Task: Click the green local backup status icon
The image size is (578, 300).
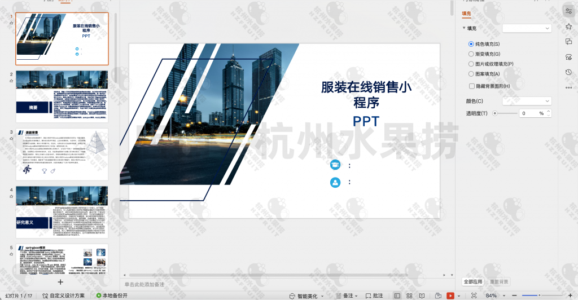Action: pos(98,295)
